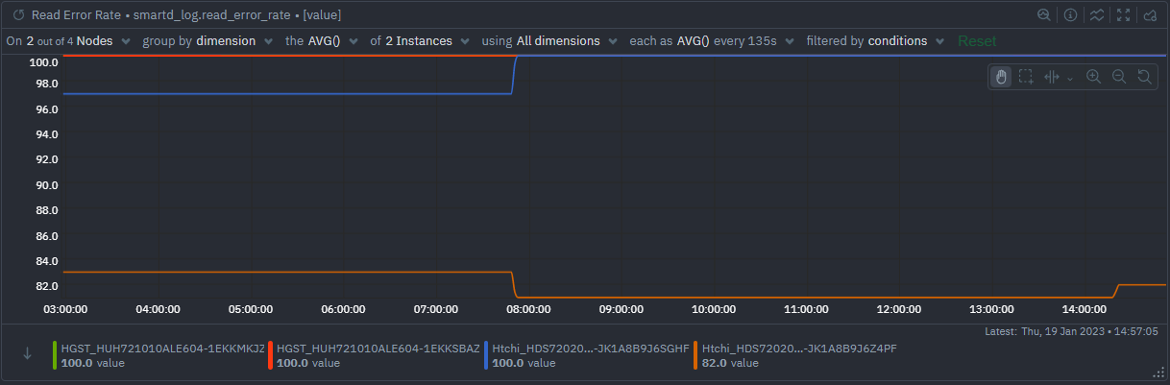Toggle HGST 1EKKMKJZ green legend dimension
This screenshot has width=1170, height=385.
pyautogui.click(x=159, y=355)
